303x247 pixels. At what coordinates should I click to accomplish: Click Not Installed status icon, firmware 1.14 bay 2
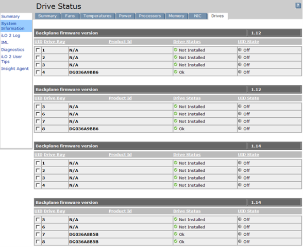pos(175,170)
